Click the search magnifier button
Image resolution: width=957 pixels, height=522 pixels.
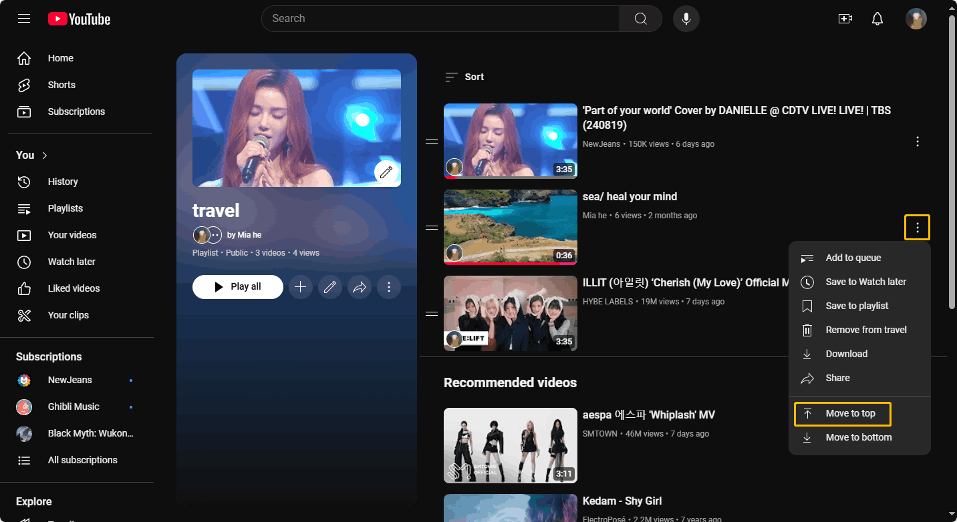point(640,19)
